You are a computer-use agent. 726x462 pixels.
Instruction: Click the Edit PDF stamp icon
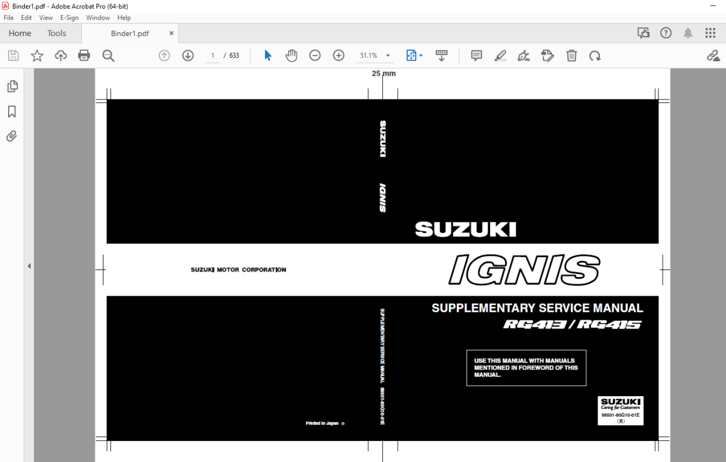pyautogui.click(x=547, y=56)
